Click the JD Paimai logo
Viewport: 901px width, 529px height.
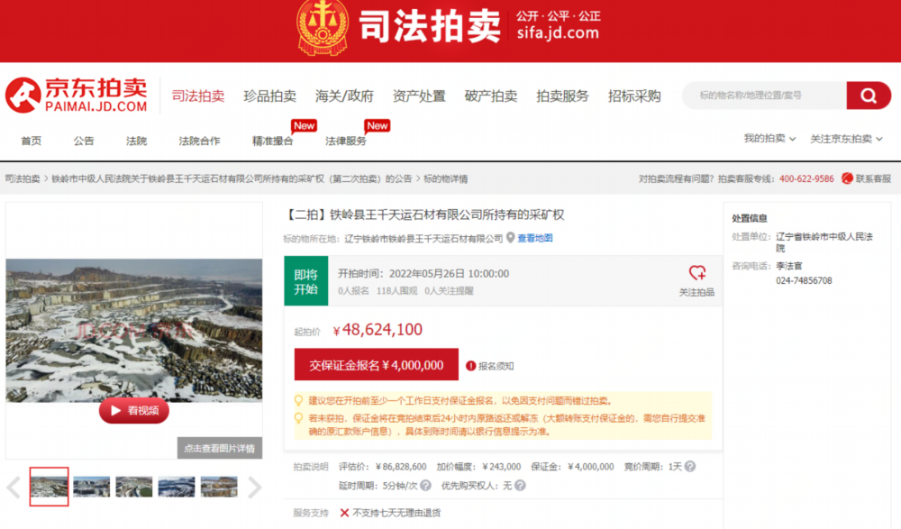[x=77, y=95]
